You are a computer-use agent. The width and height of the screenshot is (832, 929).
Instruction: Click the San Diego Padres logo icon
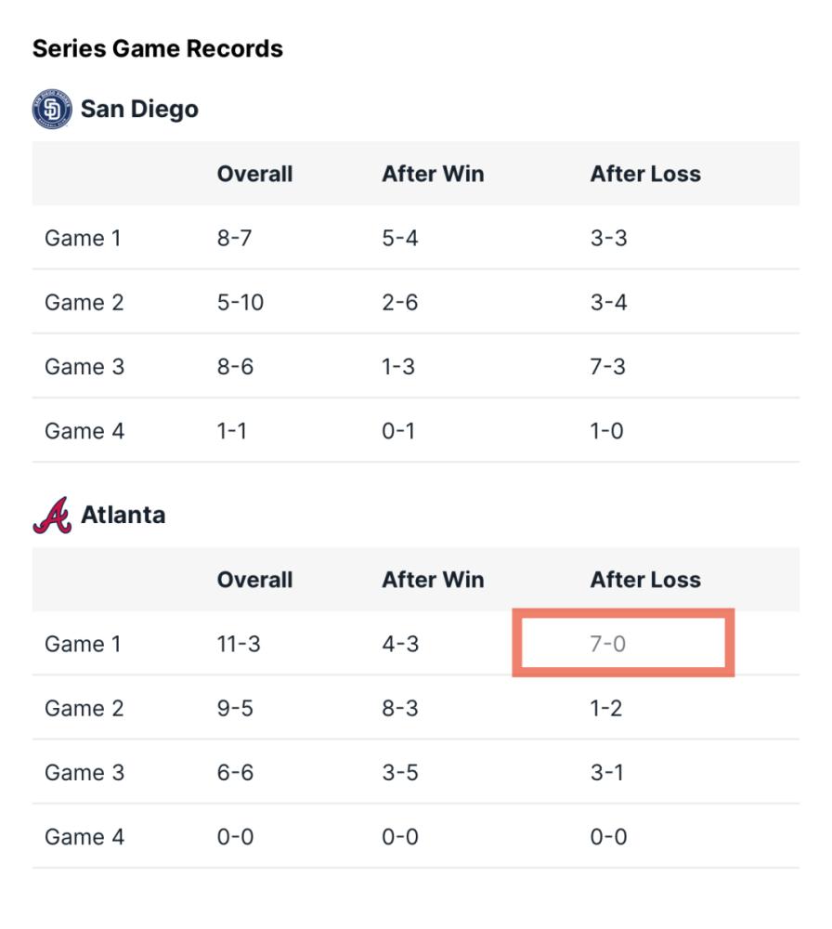(52, 109)
